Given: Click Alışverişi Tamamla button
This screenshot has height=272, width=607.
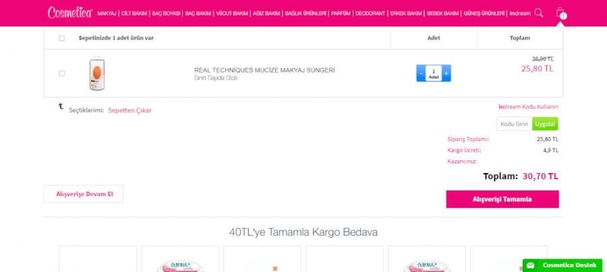Looking at the screenshot, I should (x=502, y=199).
